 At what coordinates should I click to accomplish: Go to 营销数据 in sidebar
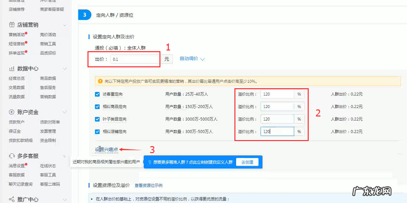(x=48, y=97)
